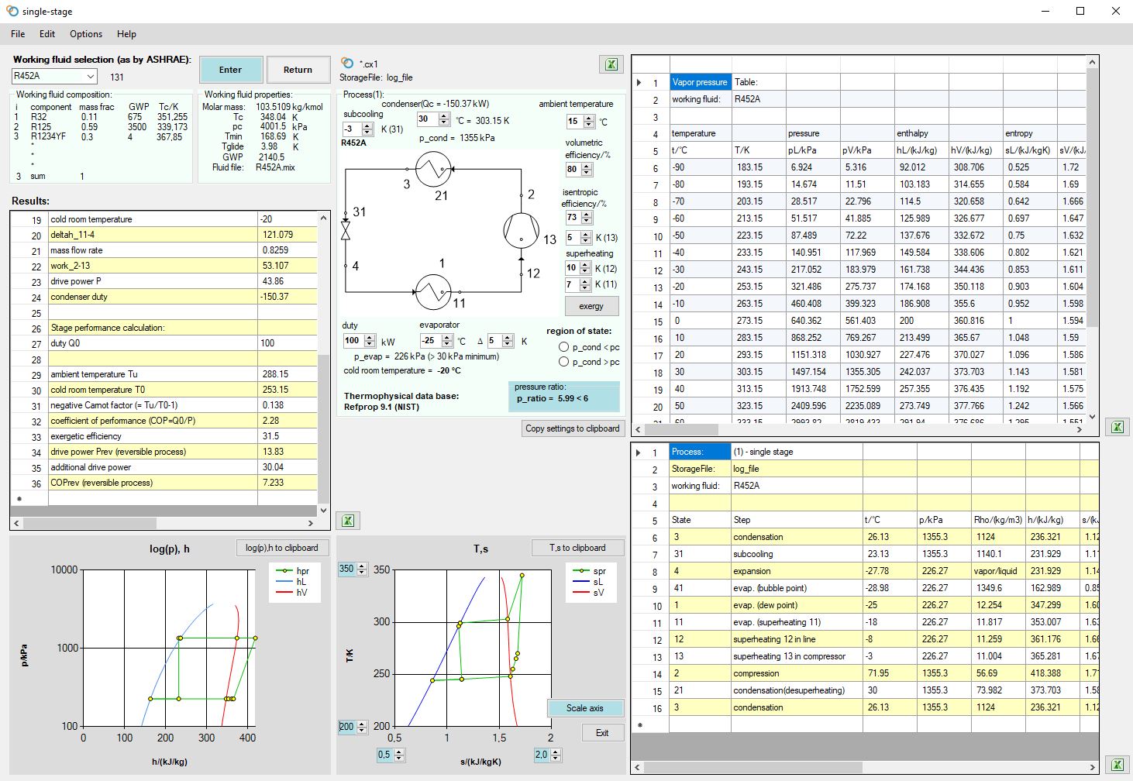Viewport: 1133px width, 781px height.
Task: Open the Edit menu
Action: (47, 34)
